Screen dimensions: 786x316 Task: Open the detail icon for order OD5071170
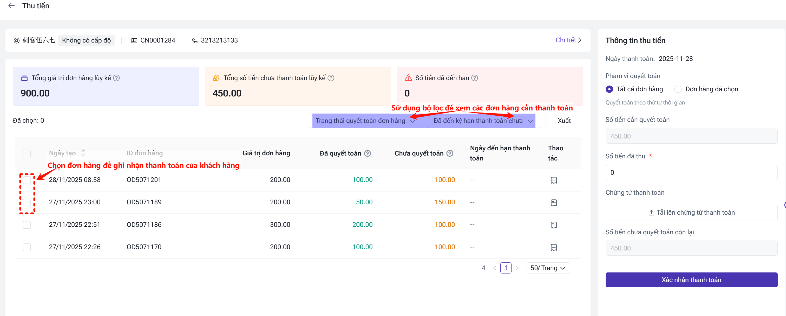[553, 247]
